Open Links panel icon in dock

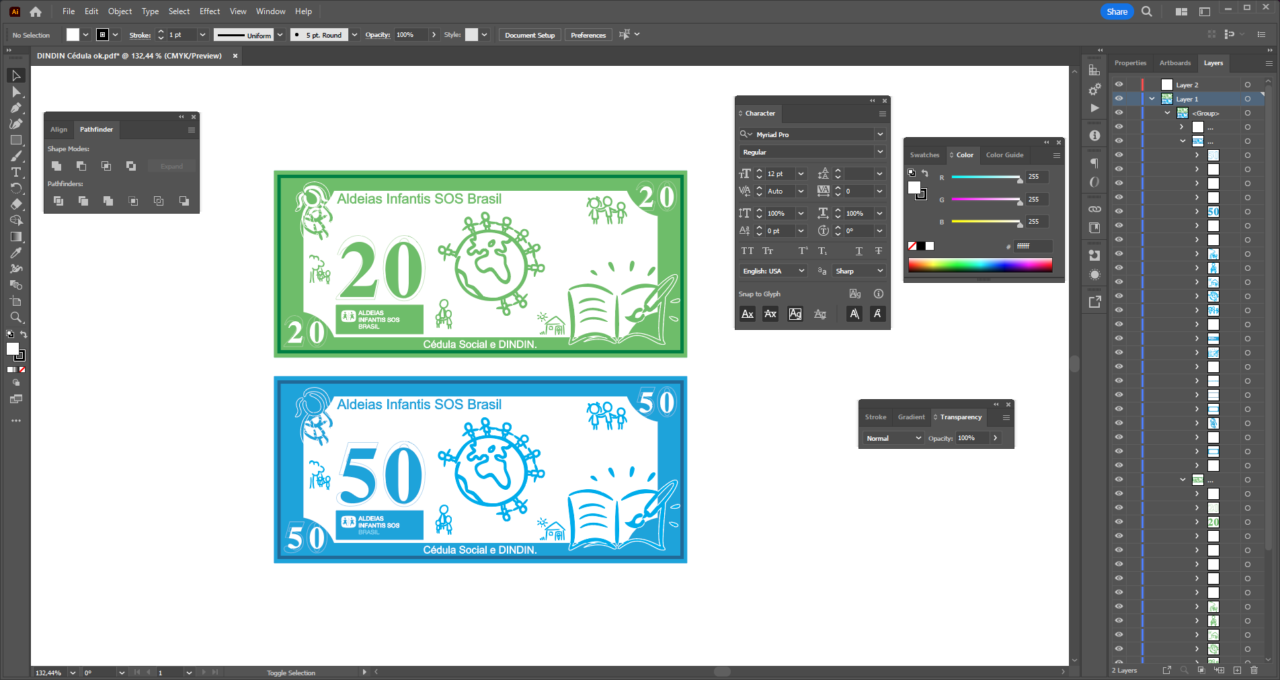(x=1094, y=209)
